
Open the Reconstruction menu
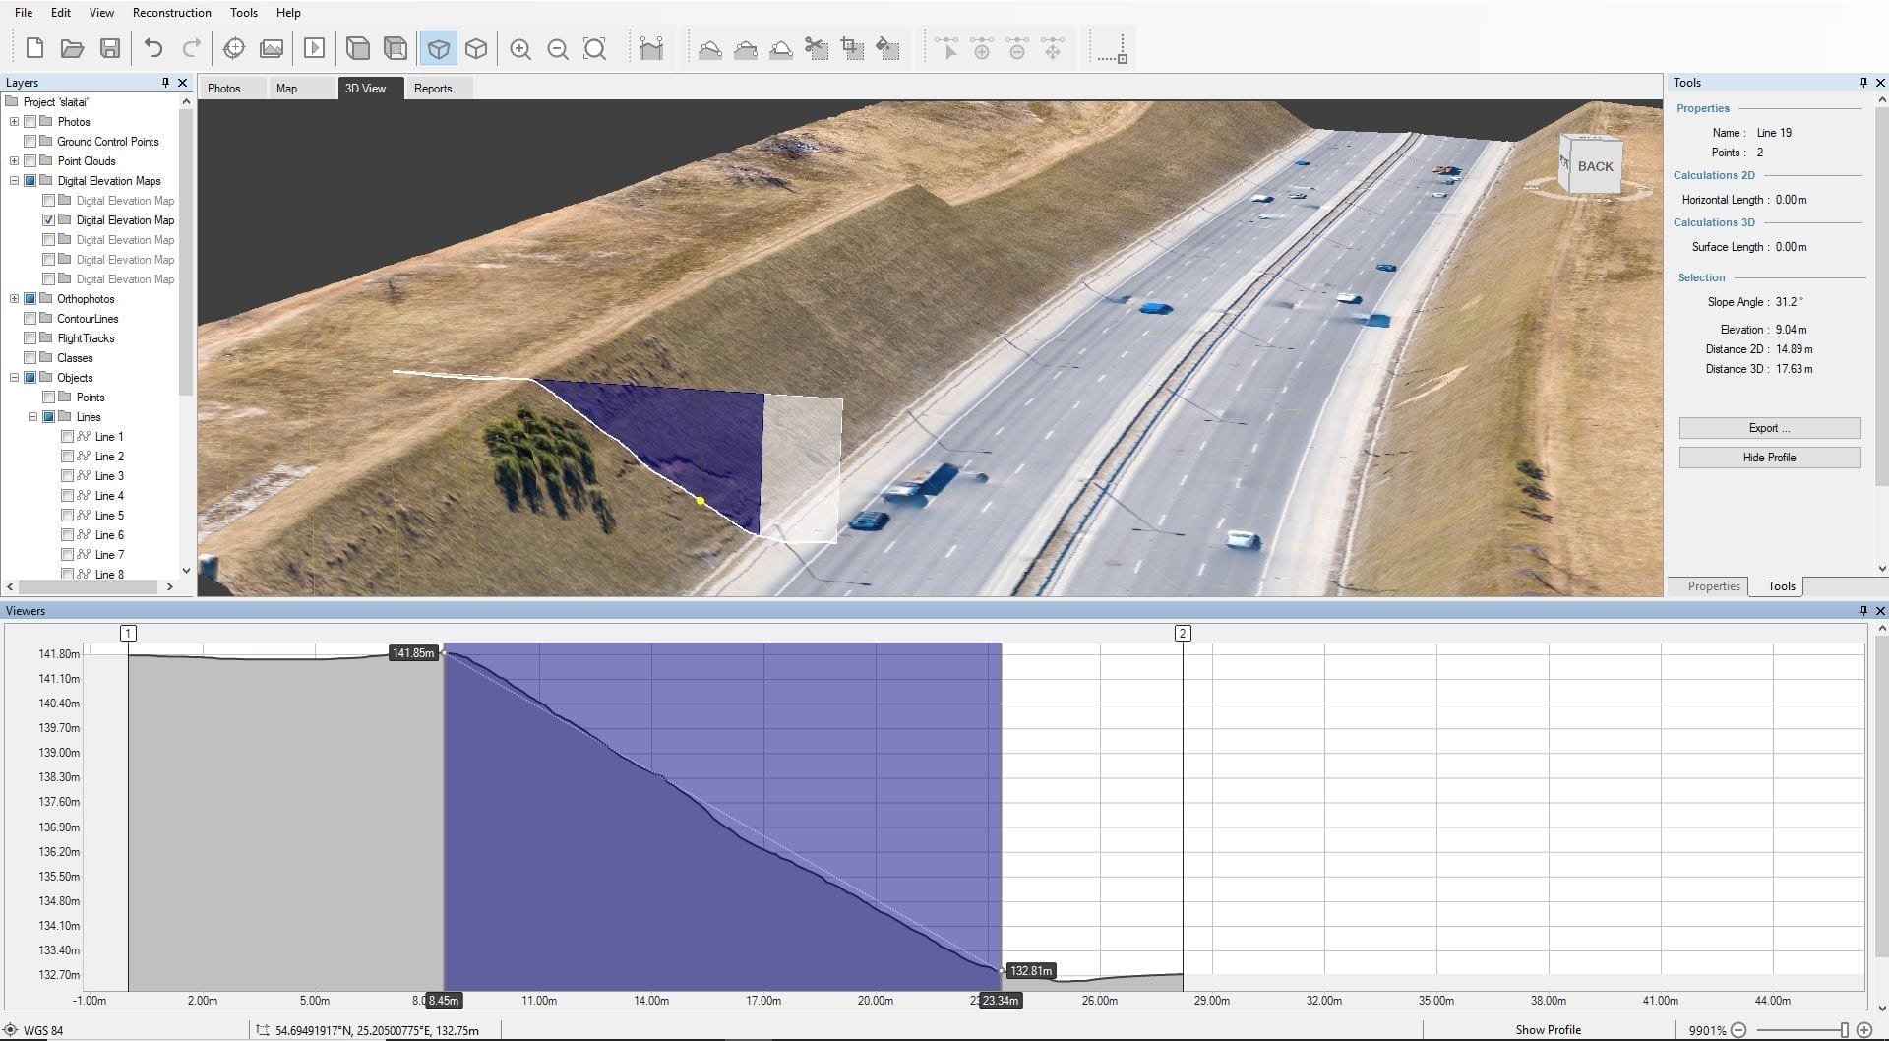172,13
